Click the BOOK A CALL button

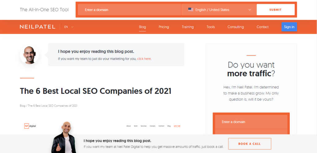(250, 144)
